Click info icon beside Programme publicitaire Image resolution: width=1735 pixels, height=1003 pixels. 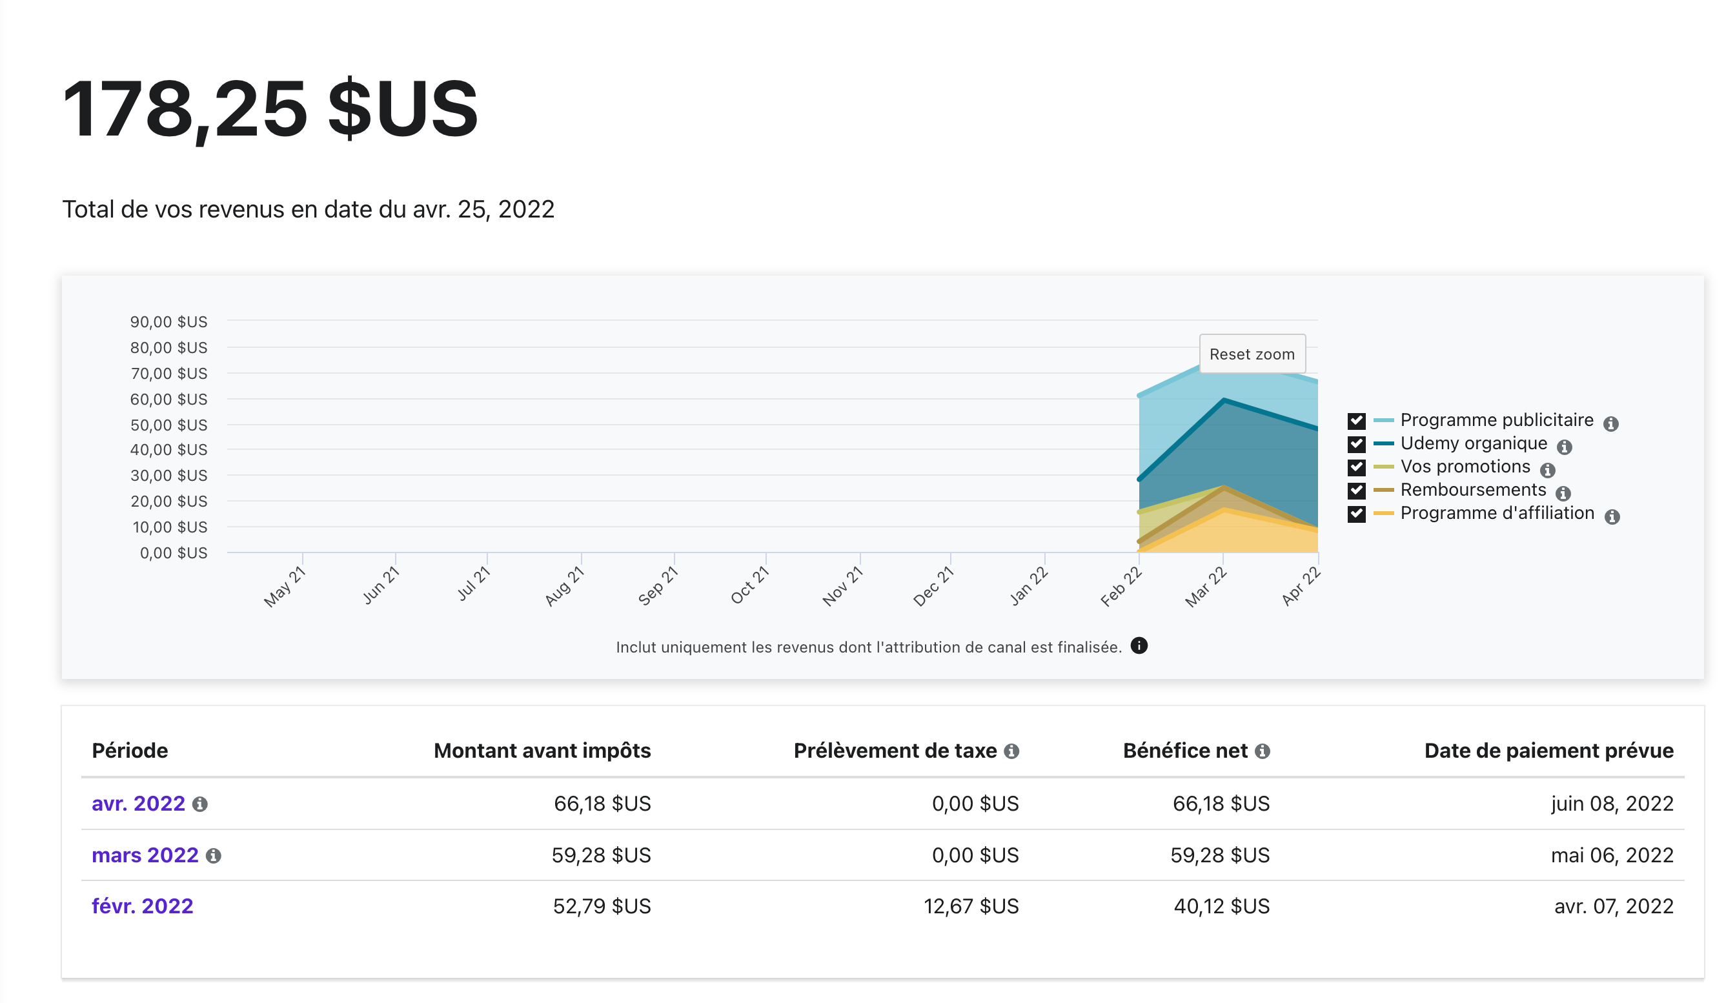1610,424
